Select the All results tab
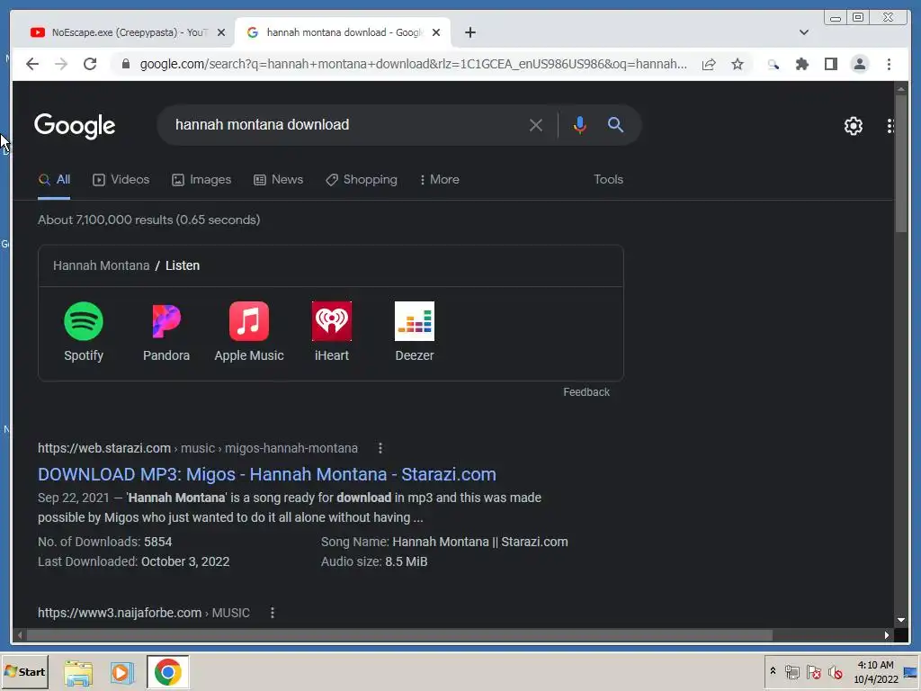 click(x=54, y=180)
